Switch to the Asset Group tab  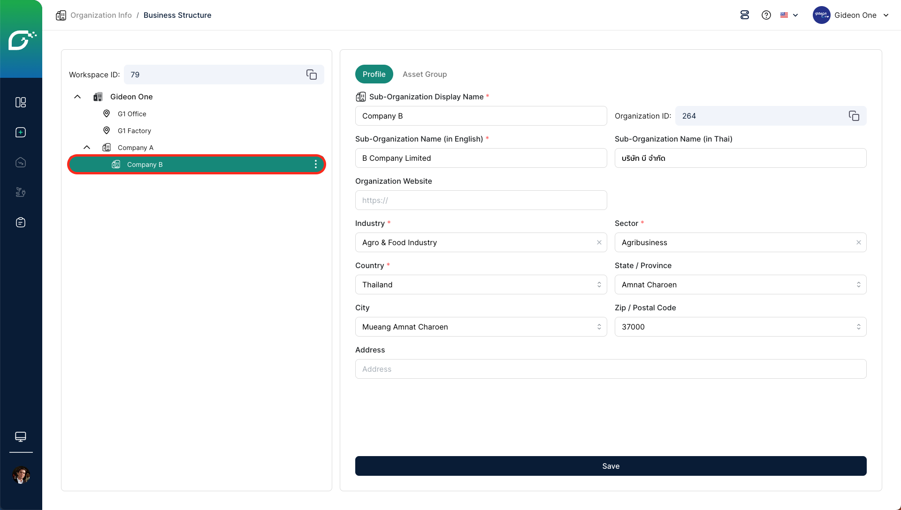click(424, 74)
